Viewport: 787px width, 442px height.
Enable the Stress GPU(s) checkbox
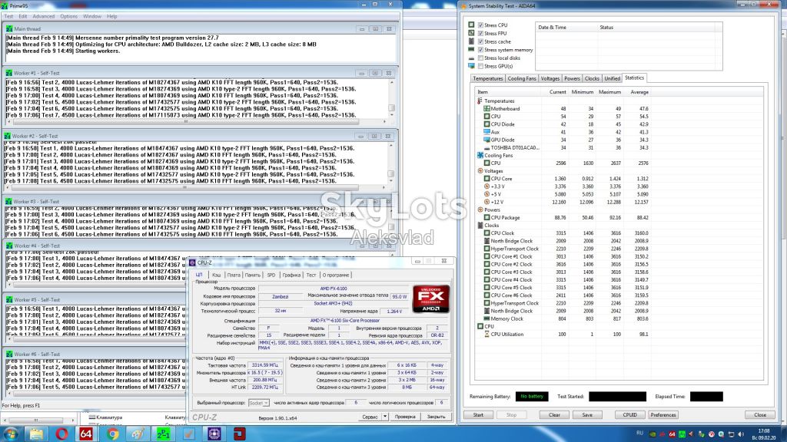[480, 66]
